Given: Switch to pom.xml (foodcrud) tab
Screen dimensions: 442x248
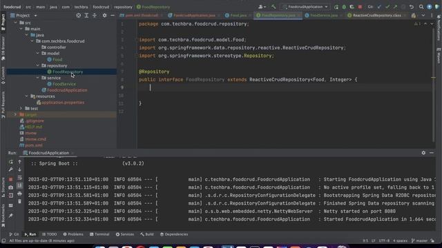Looking at the screenshot, I should click(x=141, y=15).
